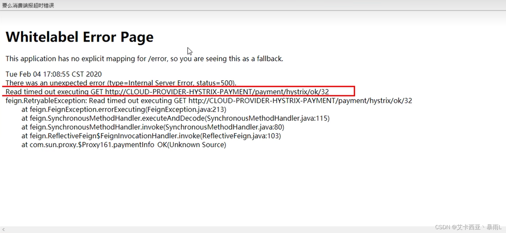Image resolution: width=506 pixels, height=233 pixels.
Task: Click the timestamp Tue Feb 04 17:08:55 CST 2020
Action: [x=53, y=74]
